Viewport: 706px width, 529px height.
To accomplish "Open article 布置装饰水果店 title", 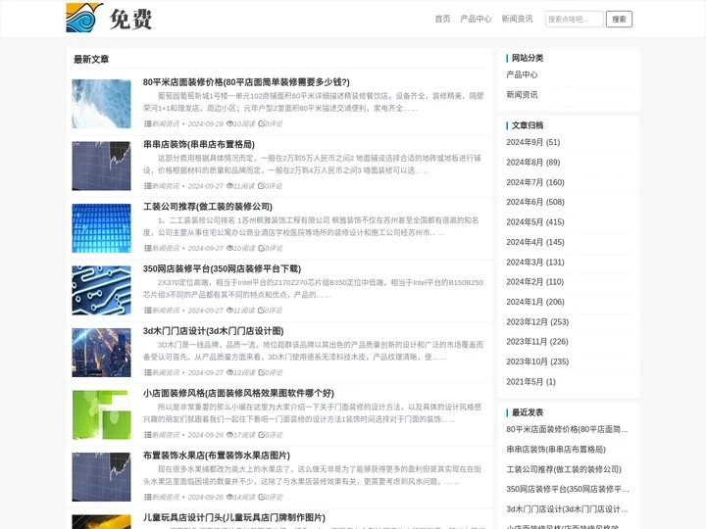I will [216, 456].
